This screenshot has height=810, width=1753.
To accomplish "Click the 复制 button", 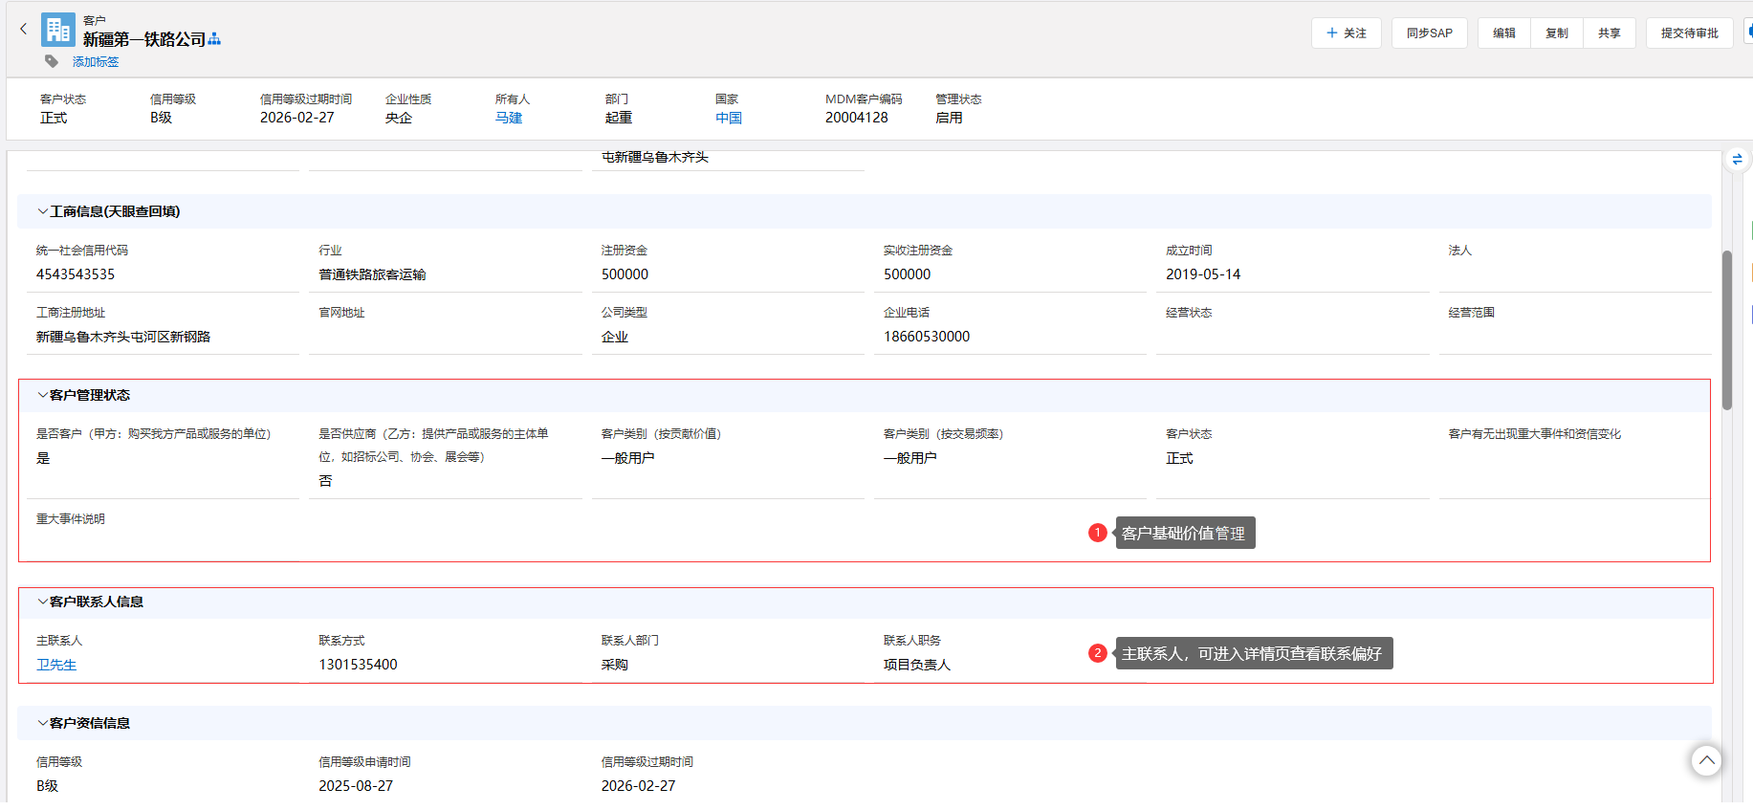I will coord(1556,33).
